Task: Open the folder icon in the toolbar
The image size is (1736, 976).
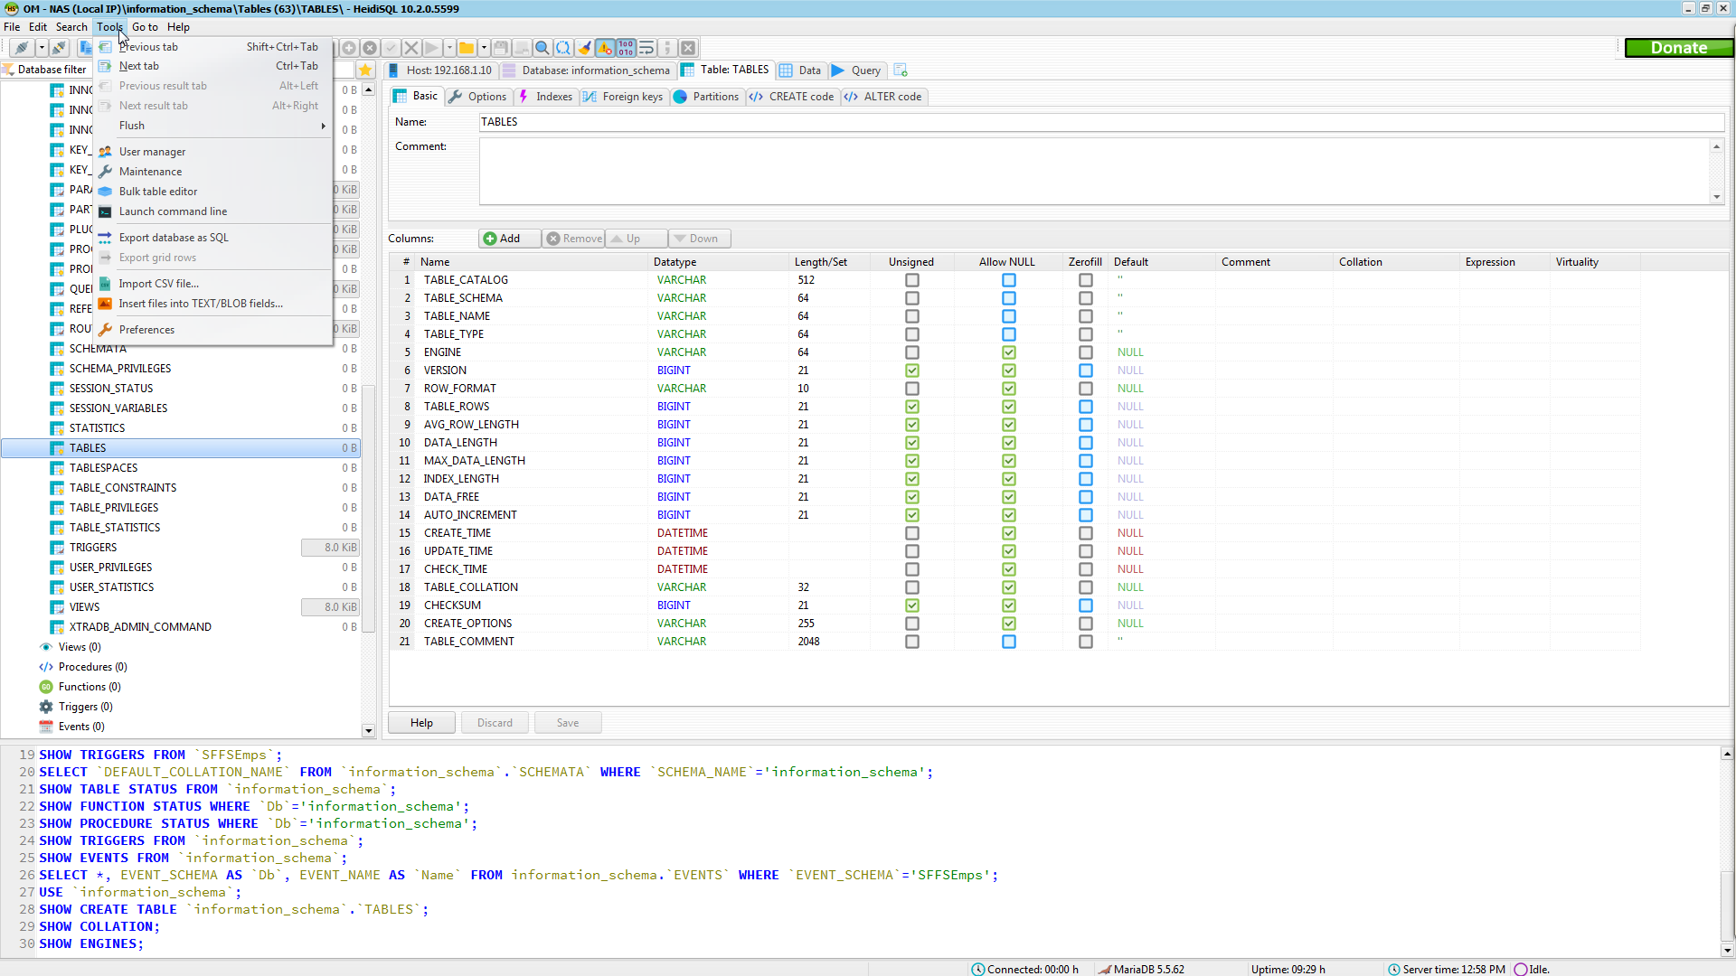Action: pyautogui.click(x=467, y=48)
